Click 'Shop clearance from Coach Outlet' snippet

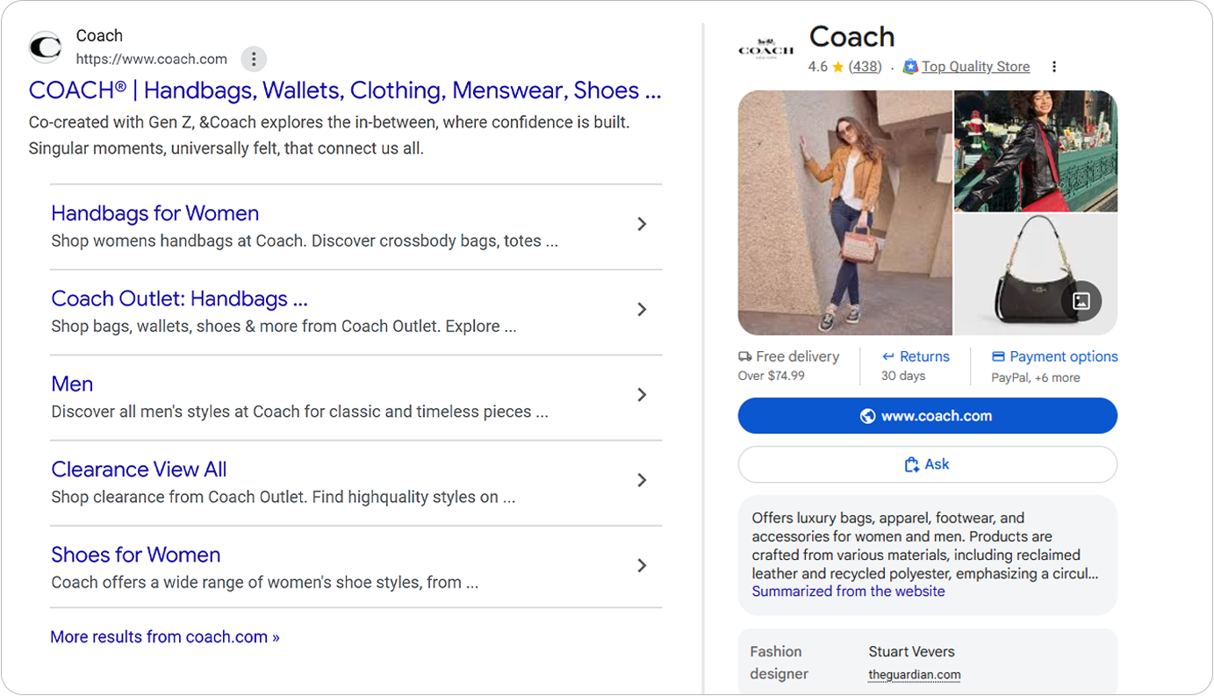(x=284, y=497)
